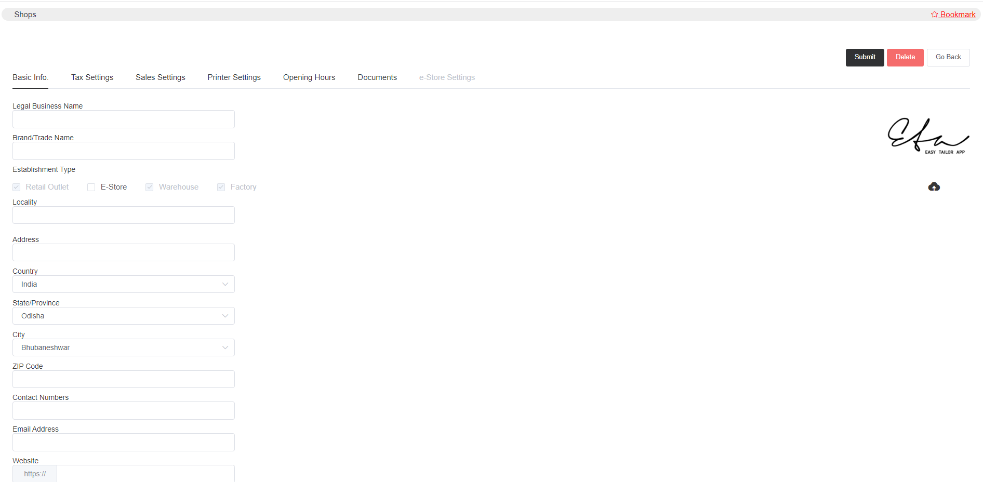Go to the Opening Hours tab

[309, 77]
